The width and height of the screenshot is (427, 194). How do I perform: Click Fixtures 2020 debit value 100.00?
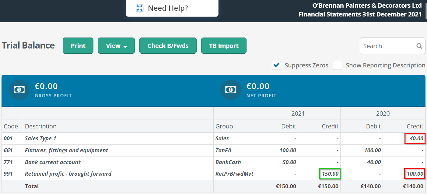coord(373,150)
